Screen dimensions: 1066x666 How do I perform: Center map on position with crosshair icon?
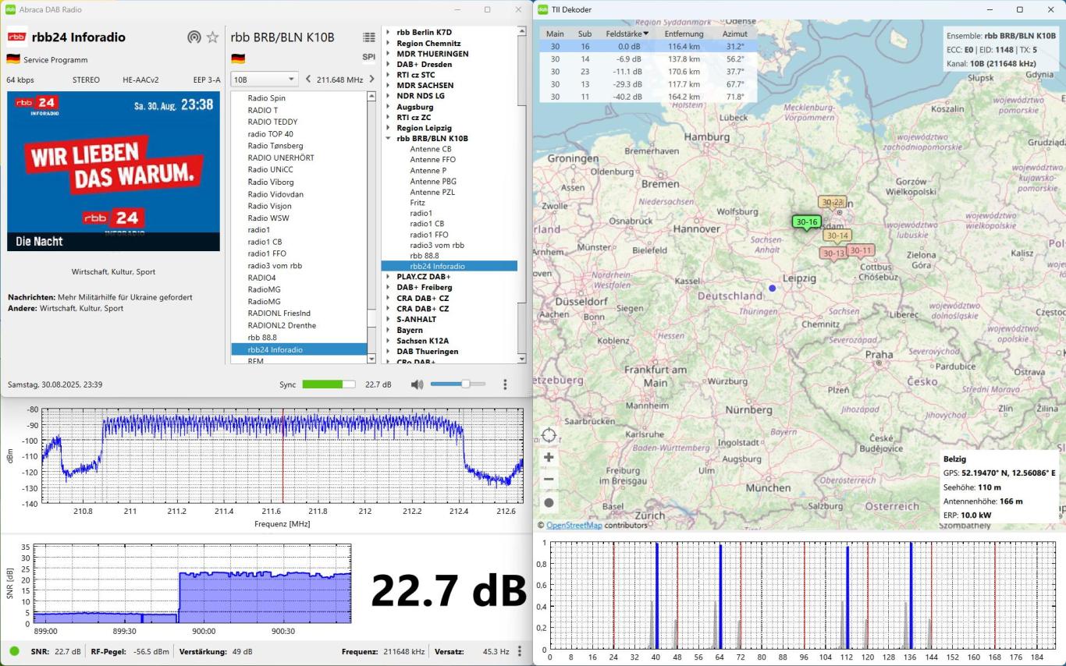pyautogui.click(x=549, y=435)
